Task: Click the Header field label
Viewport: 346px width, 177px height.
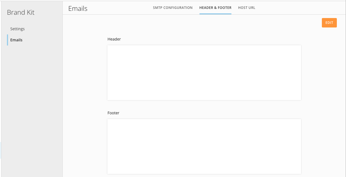Action: [114, 39]
